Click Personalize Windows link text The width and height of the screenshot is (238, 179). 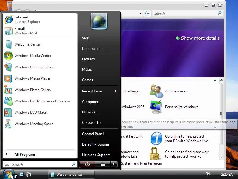tap(181, 107)
